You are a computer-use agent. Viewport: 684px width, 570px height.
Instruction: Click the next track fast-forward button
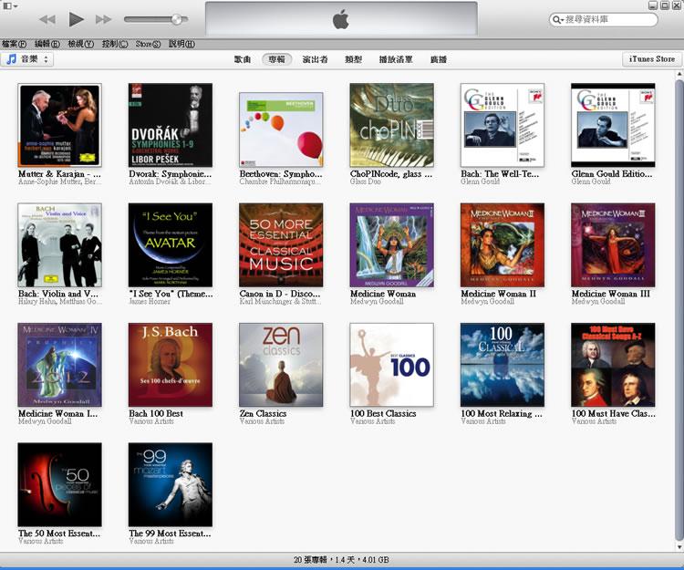(x=103, y=20)
